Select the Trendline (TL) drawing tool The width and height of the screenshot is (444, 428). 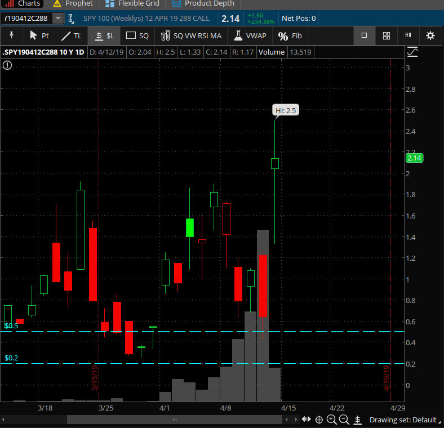[72, 35]
